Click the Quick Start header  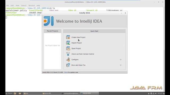pyautogui.click(x=94, y=31)
